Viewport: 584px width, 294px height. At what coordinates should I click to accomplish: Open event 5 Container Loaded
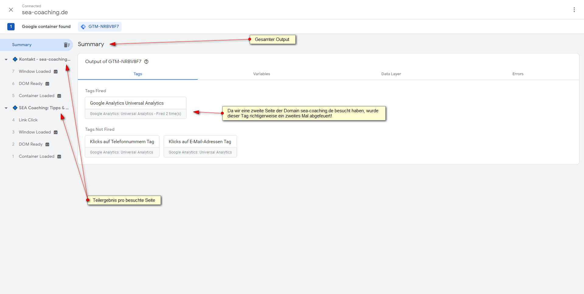click(x=36, y=96)
